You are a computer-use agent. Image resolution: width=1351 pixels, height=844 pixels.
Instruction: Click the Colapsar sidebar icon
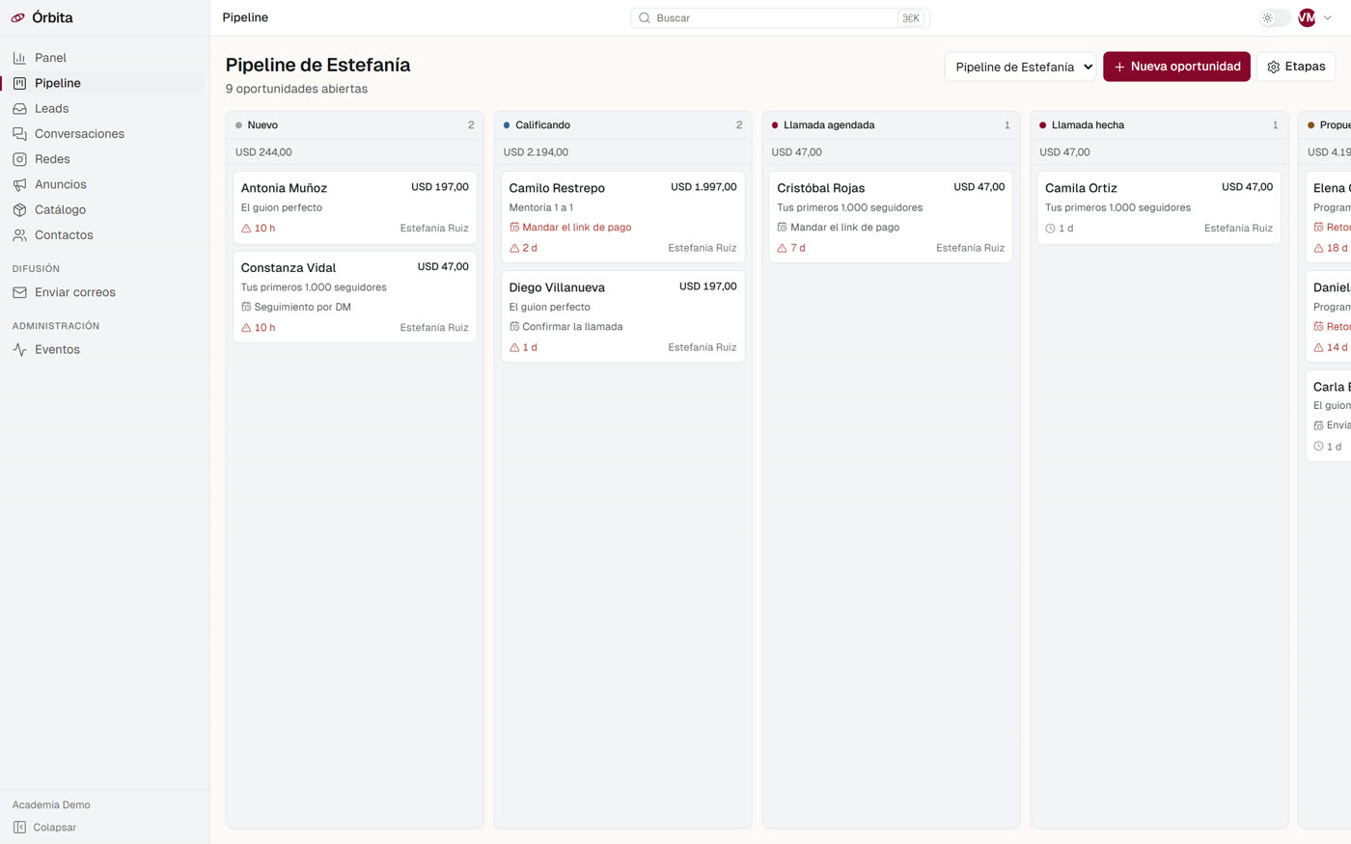coord(19,827)
